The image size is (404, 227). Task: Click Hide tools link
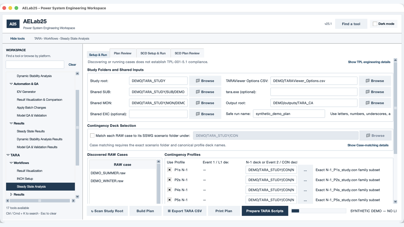point(17,39)
